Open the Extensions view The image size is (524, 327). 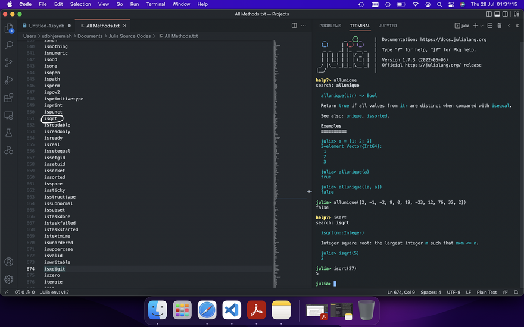coord(9,98)
